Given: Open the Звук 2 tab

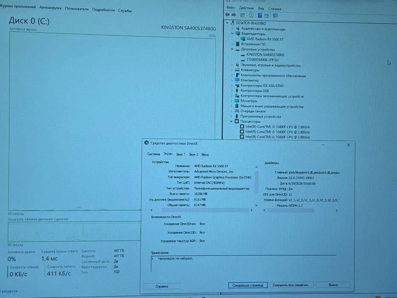Looking at the screenshot, I should pos(194,154).
